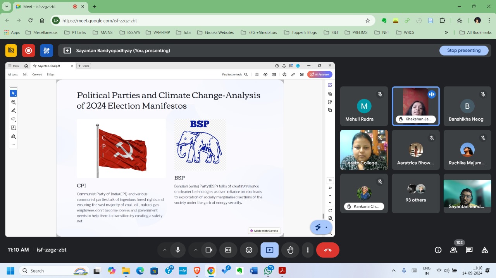Click the PDF viewer vertical scrollbar
The image size is (496, 278).
click(x=323, y=216)
